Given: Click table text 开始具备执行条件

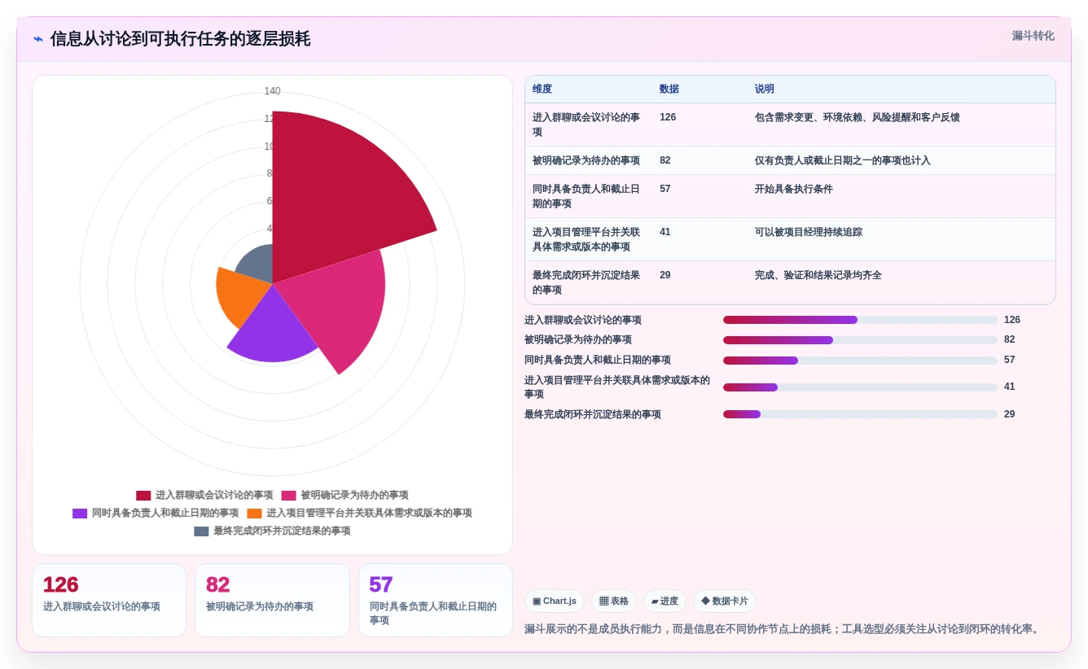Looking at the screenshot, I should (794, 189).
